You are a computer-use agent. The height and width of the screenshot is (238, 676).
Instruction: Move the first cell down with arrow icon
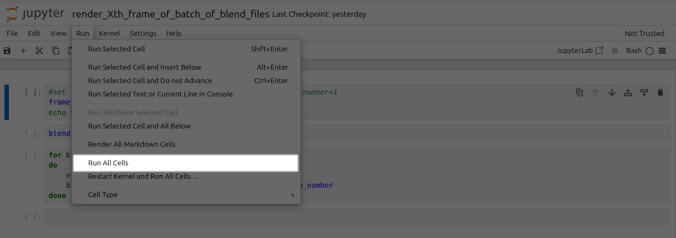point(612,92)
